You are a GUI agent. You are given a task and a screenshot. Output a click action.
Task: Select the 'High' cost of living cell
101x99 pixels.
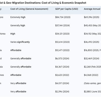coord(13,34)
